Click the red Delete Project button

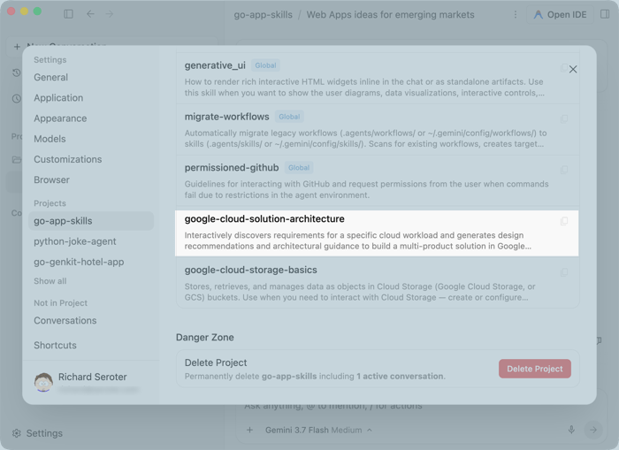[x=534, y=369]
